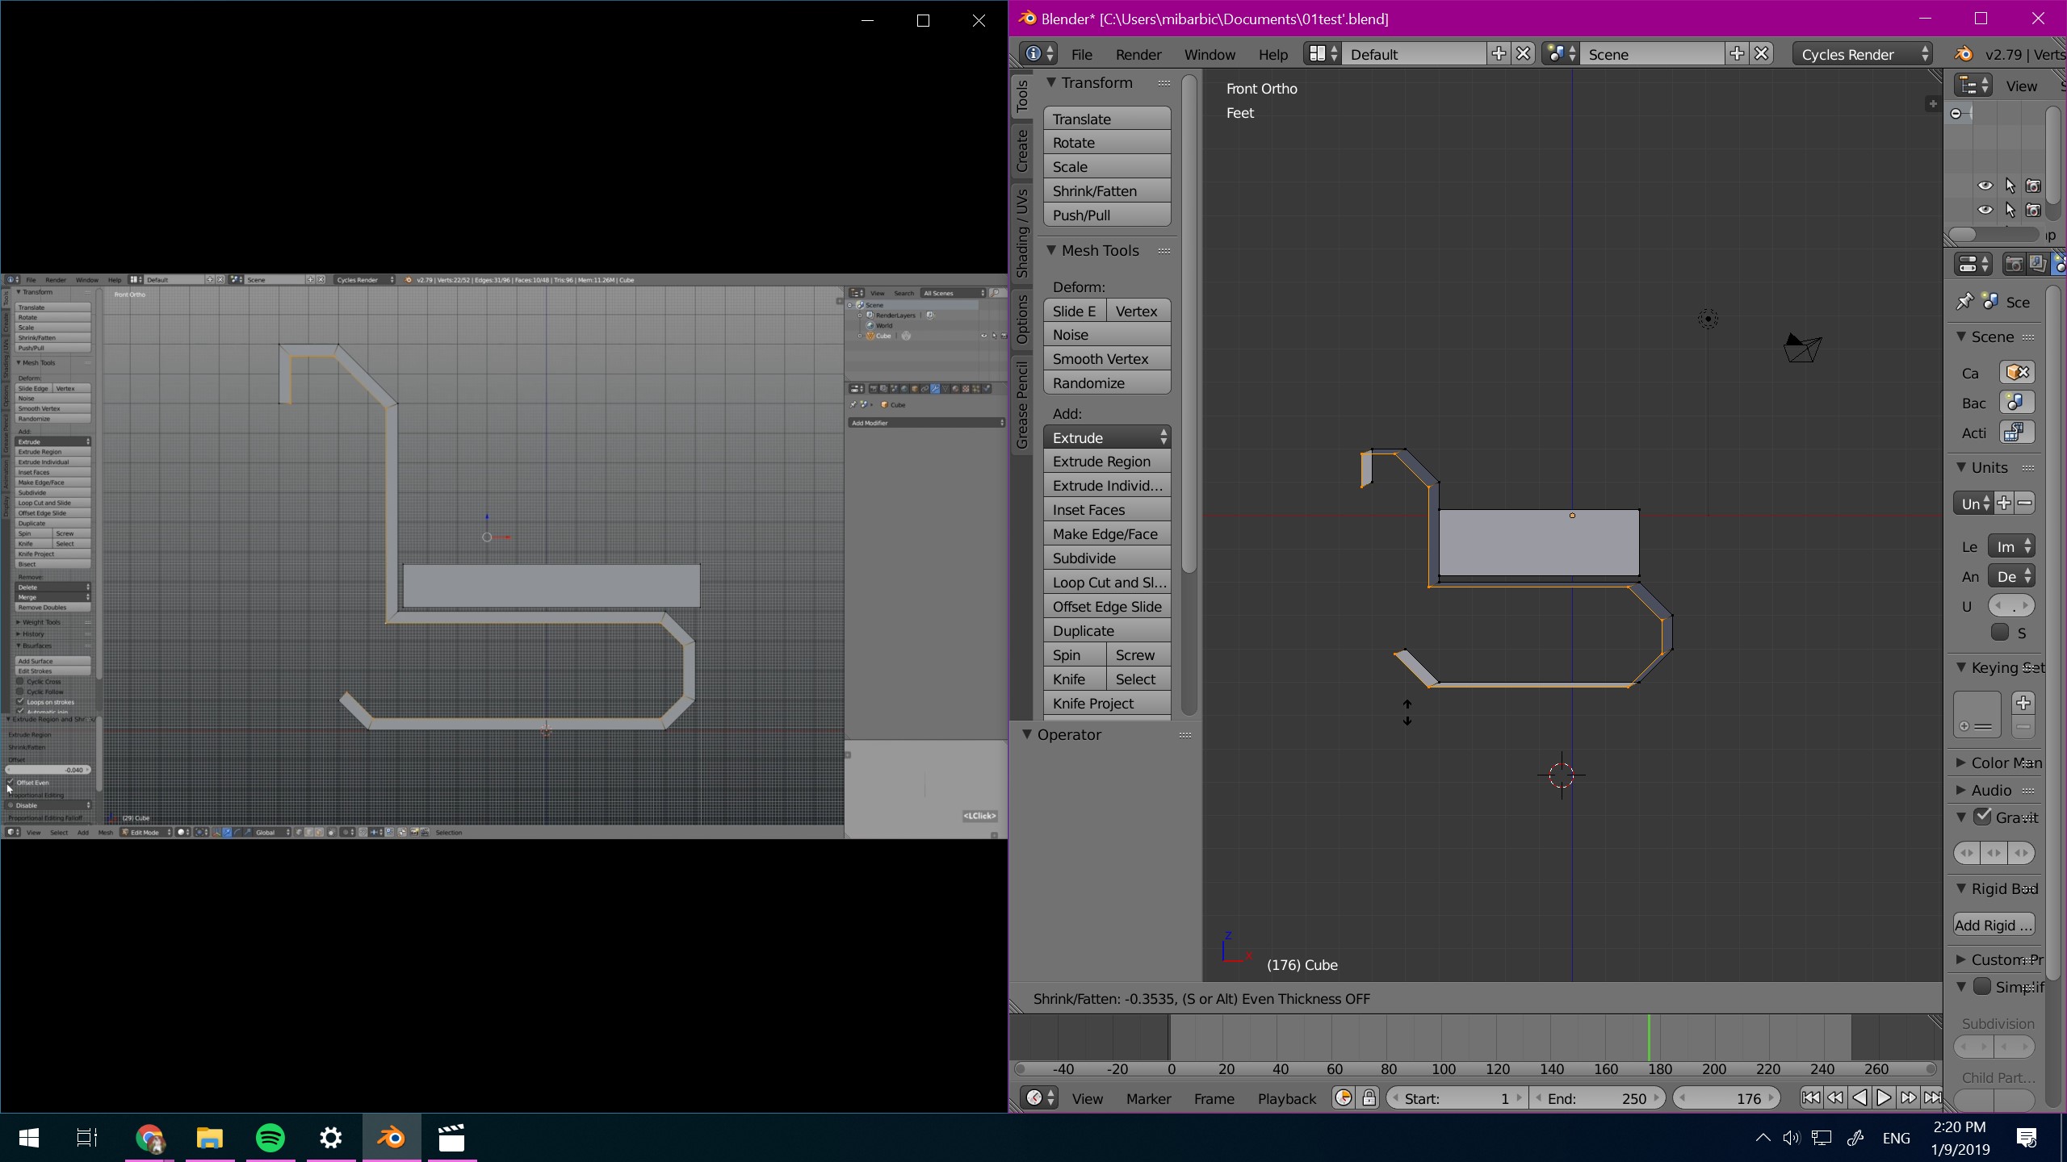Click the Add Rigid Body button
Screen dimensions: 2067x1162
click(x=1994, y=924)
